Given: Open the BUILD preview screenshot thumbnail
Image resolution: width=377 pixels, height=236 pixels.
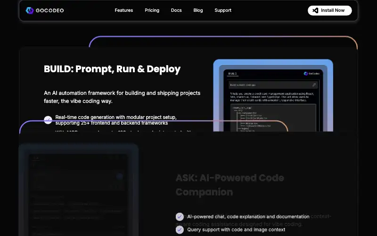Looking at the screenshot, I should pyautogui.click(x=273, y=95).
